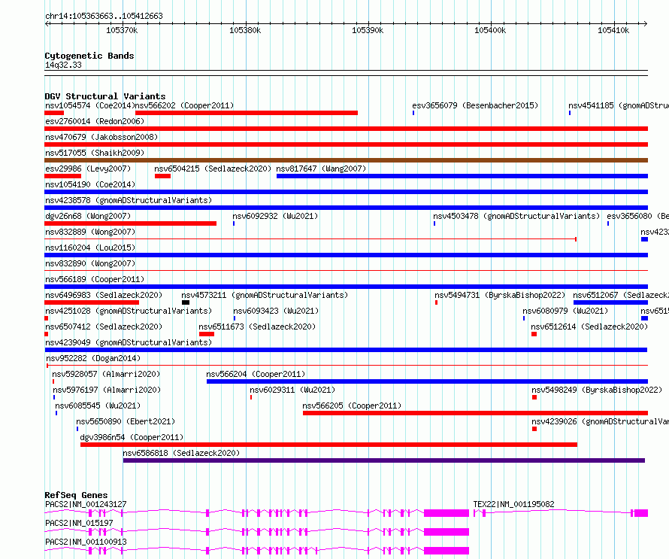Click the nsv6507412 (Sedlazeck2020) label
This screenshot has width=669, height=559.
point(104,327)
